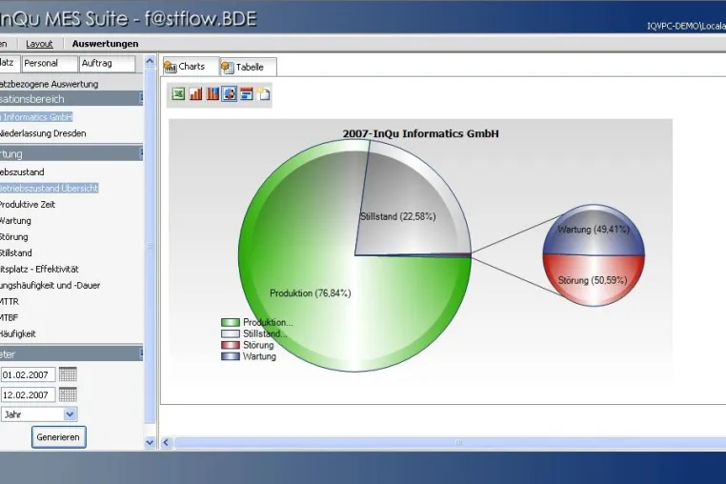Collapse the Organisationsbereich section header
This screenshot has height=484, width=726.
coord(71,99)
